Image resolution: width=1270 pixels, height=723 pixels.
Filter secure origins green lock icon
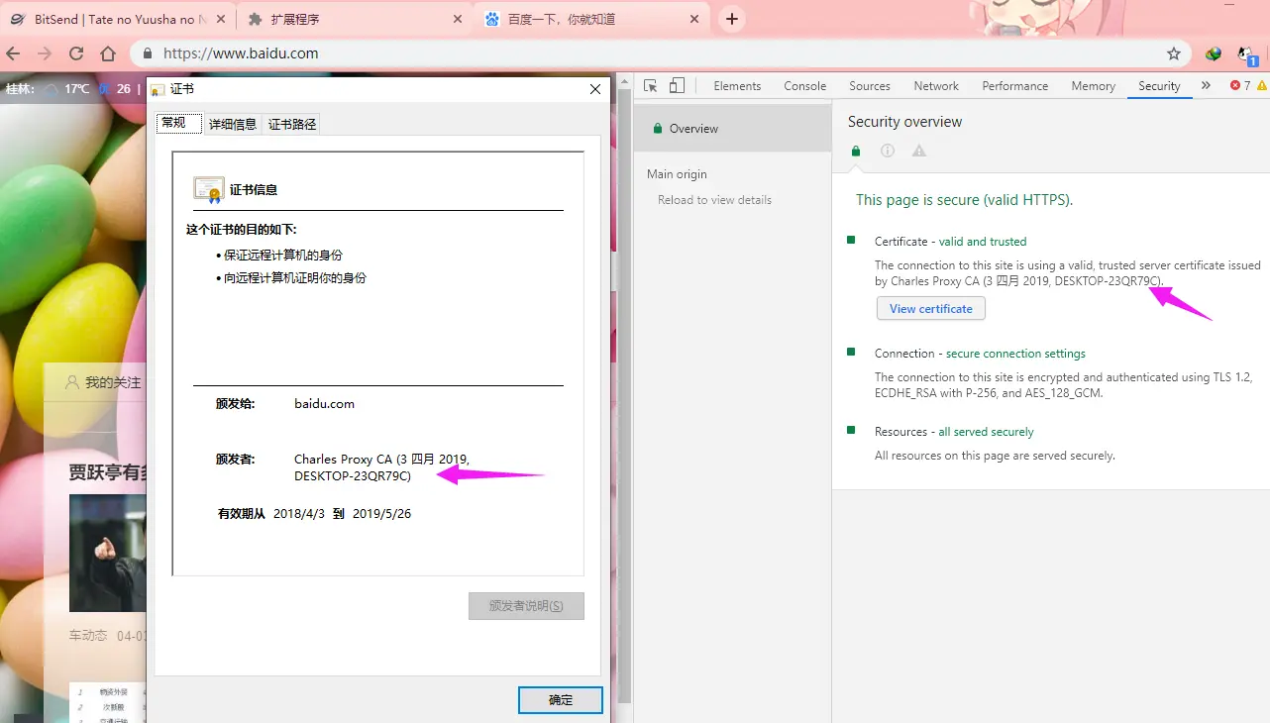point(856,151)
